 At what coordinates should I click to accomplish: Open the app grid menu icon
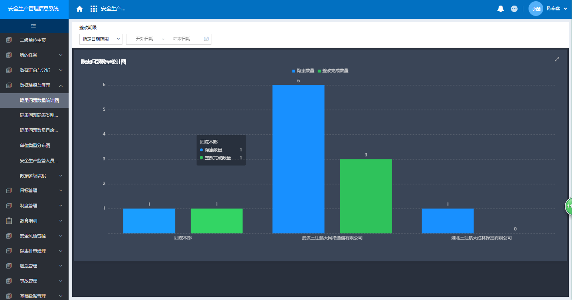(x=94, y=9)
